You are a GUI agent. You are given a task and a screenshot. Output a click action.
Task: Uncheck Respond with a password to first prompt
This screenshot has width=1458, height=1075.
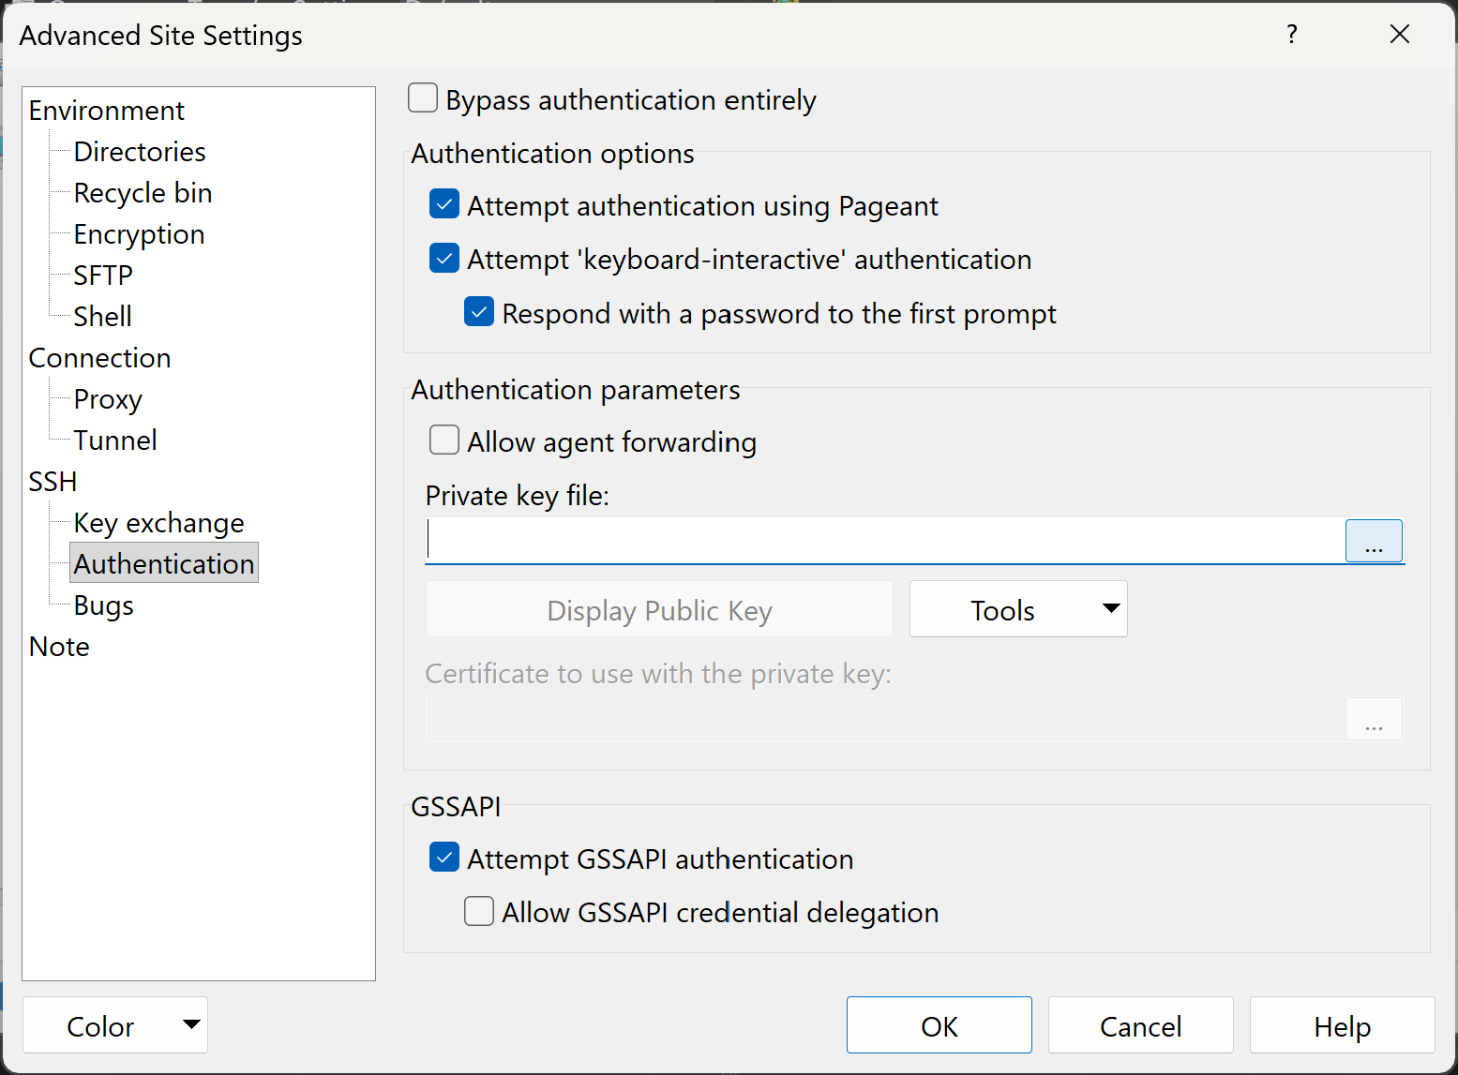click(479, 312)
